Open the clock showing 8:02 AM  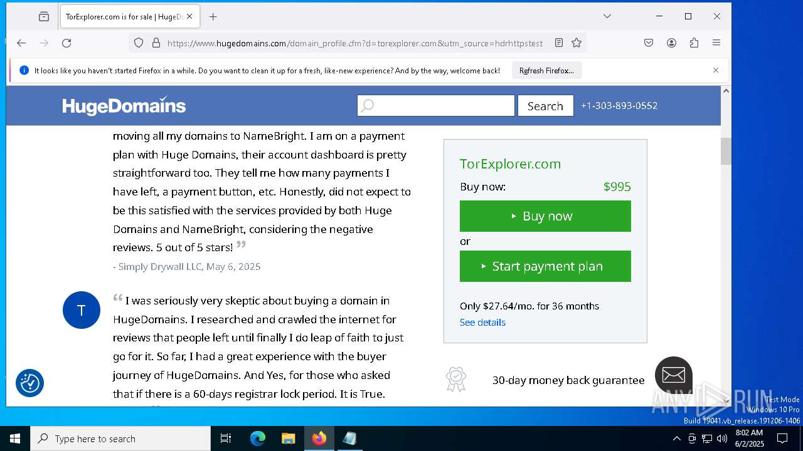coord(750,438)
